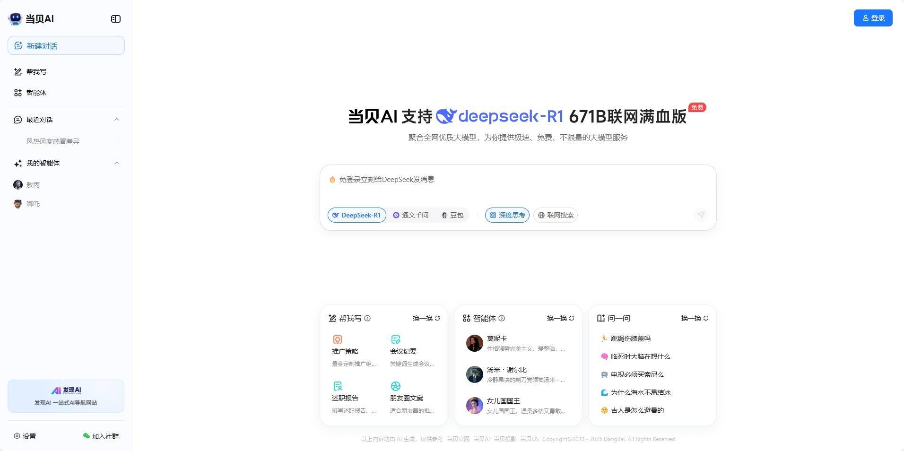Open the 当贝AI footer link
The height and width of the screenshot is (451, 904).
(482, 439)
